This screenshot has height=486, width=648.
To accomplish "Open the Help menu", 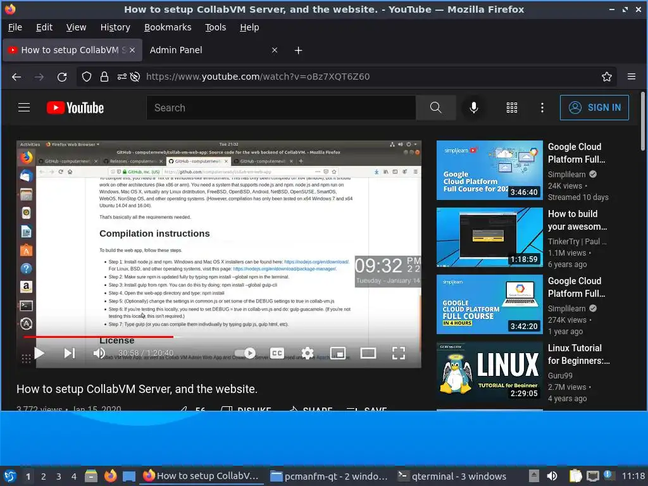I will click(x=249, y=27).
